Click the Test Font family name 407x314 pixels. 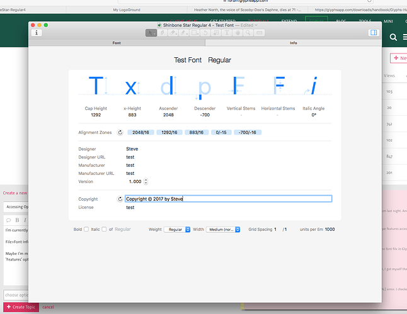[188, 60]
